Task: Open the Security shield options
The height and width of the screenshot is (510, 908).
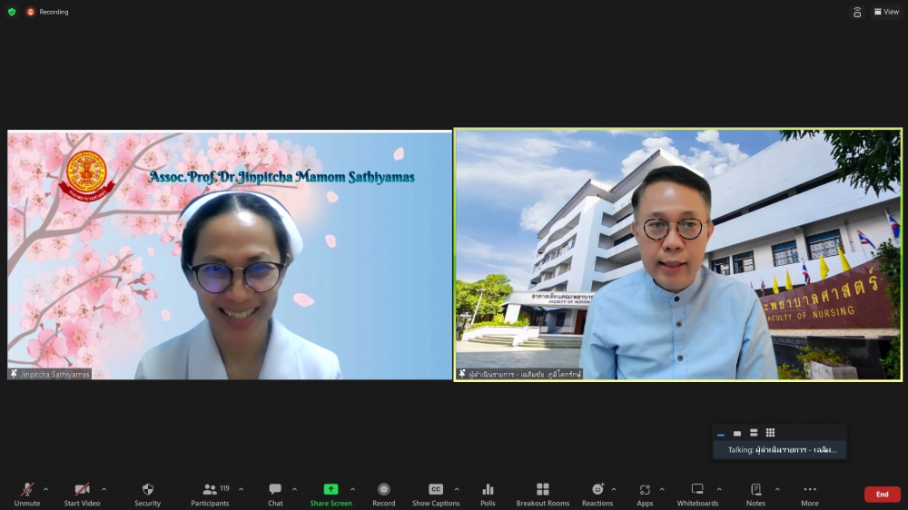Action: point(147,494)
